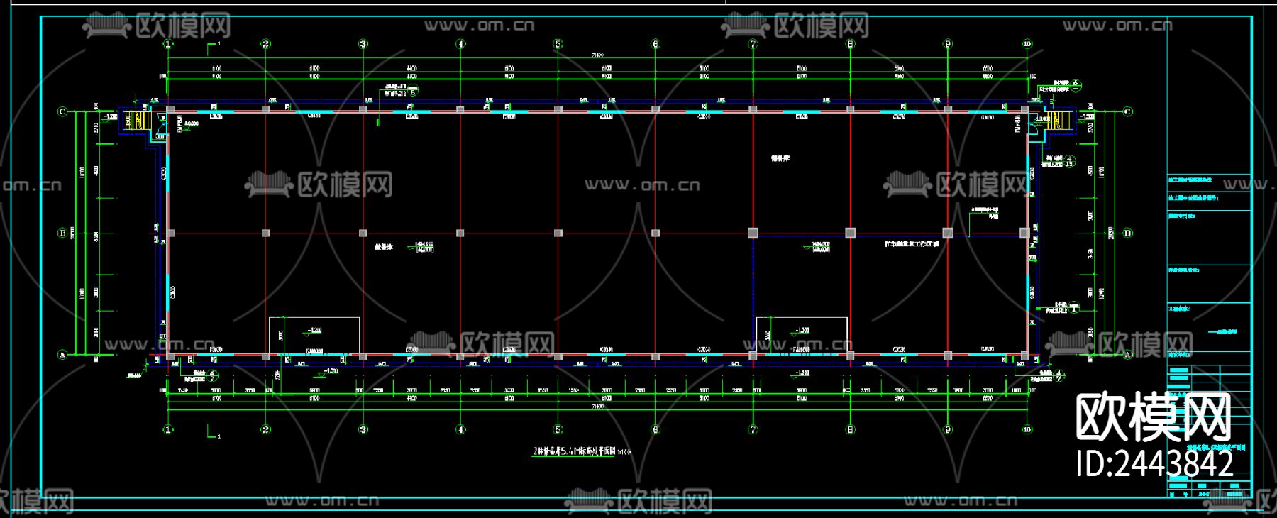
Task: Click axis bubble B on the left side
Action: 62,233
